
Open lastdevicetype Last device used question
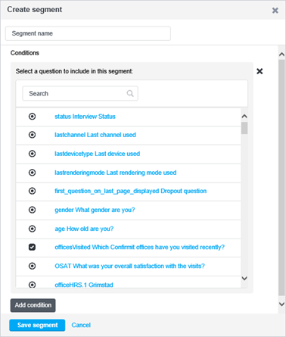click(x=98, y=154)
